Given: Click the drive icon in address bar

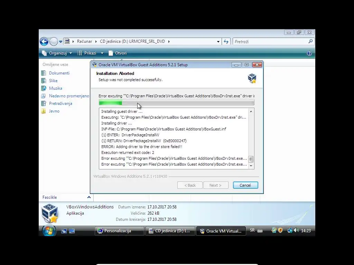Looking at the screenshot, I should coord(67,41).
